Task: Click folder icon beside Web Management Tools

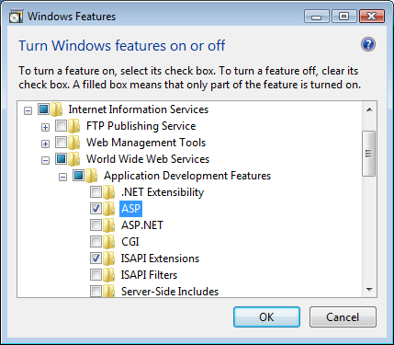Action: 74,143
